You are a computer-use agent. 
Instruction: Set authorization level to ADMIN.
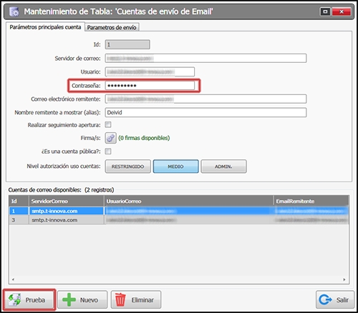[223, 167]
